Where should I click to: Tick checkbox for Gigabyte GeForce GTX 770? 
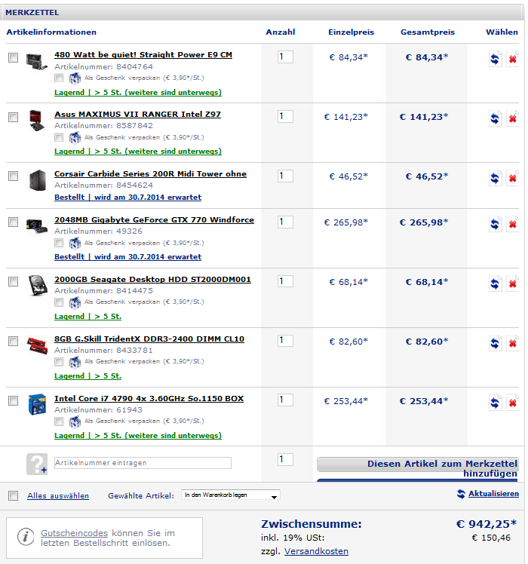(x=14, y=222)
